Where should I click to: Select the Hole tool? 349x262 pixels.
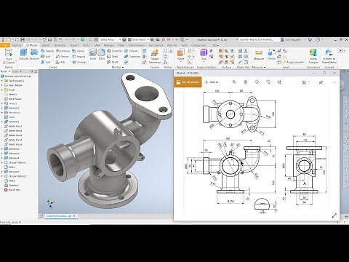93,55
